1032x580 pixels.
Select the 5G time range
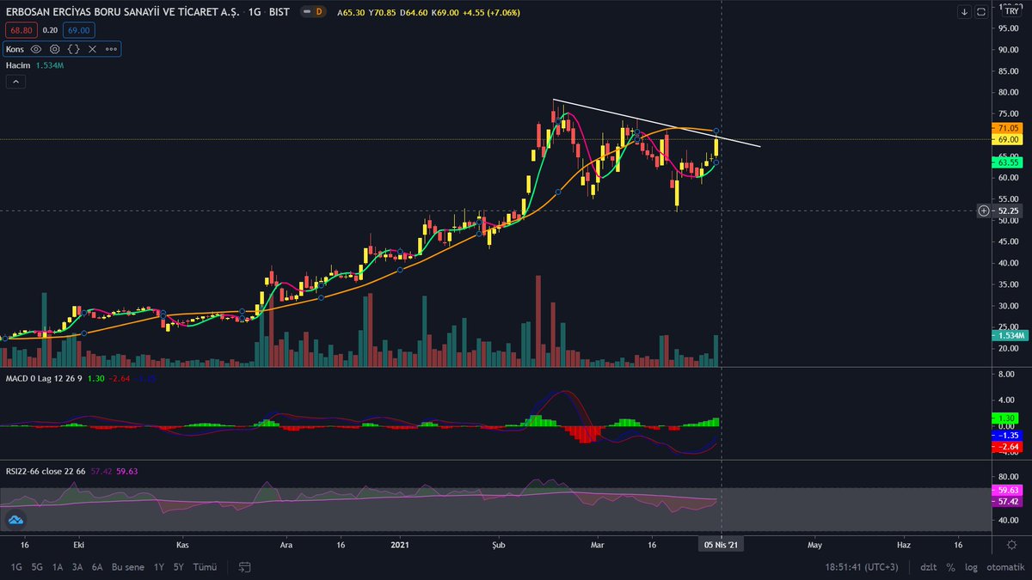(x=37, y=567)
